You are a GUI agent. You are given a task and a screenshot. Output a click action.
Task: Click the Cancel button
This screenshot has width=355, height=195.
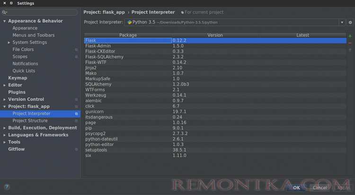319,188
